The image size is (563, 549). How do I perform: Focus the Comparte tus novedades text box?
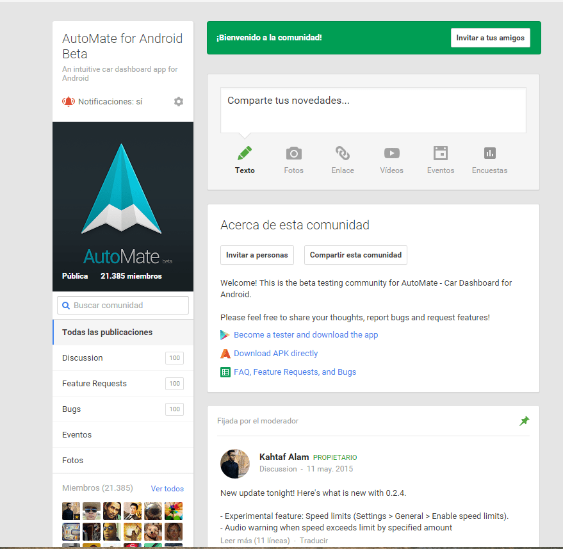[x=373, y=110]
